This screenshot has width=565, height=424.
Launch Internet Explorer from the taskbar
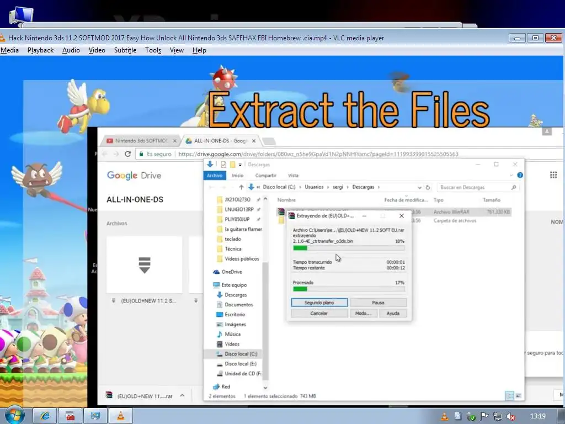45,416
